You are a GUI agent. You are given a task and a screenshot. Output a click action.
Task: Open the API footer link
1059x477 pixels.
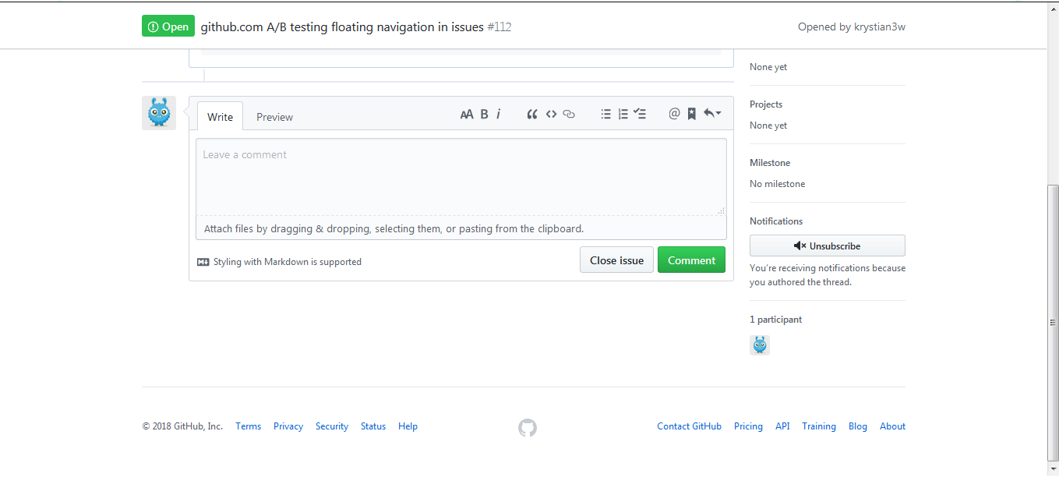click(782, 426)
